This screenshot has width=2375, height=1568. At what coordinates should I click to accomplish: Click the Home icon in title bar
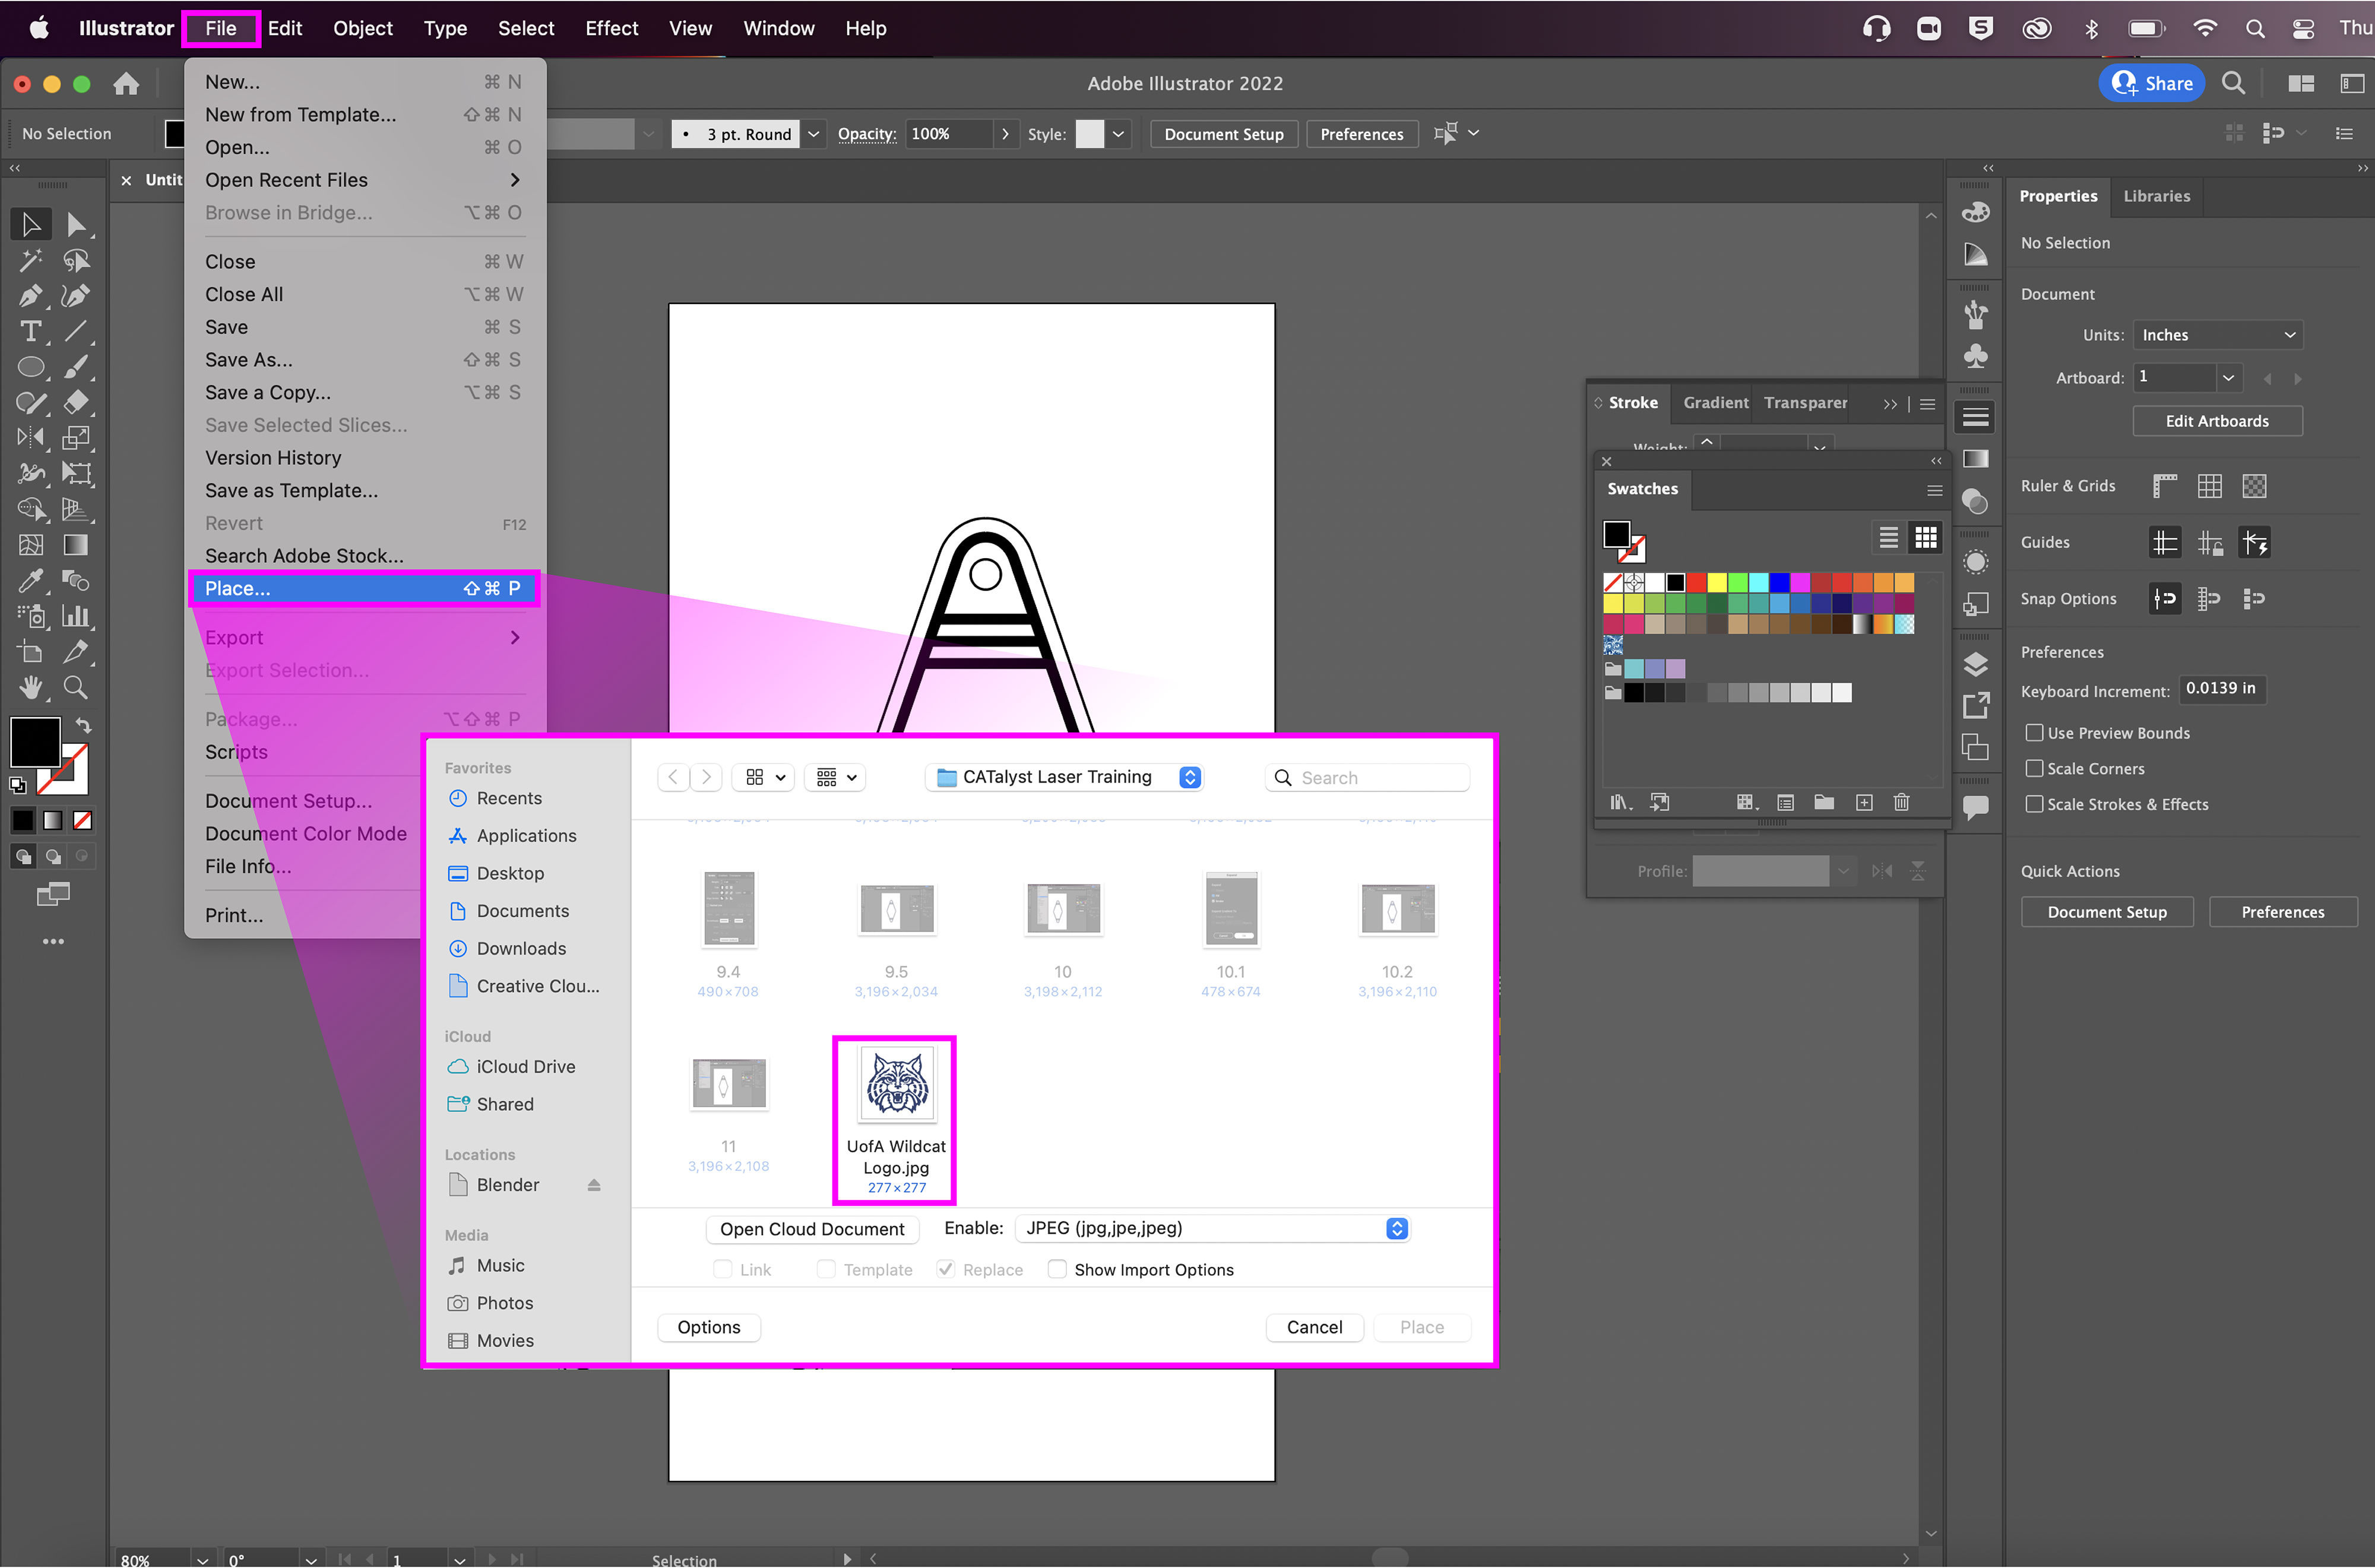click(126, 84)
